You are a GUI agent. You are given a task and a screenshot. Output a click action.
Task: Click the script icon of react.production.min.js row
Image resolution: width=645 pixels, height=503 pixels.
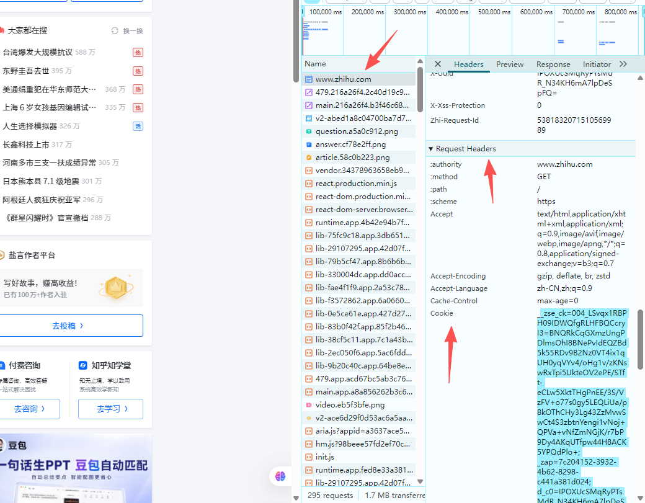[x=308, y=184]
